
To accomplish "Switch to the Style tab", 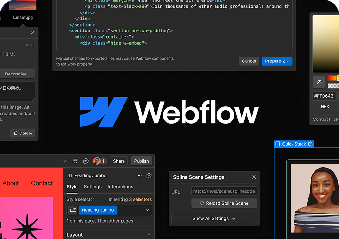I will pyautogui.click(x=72, y=187).
